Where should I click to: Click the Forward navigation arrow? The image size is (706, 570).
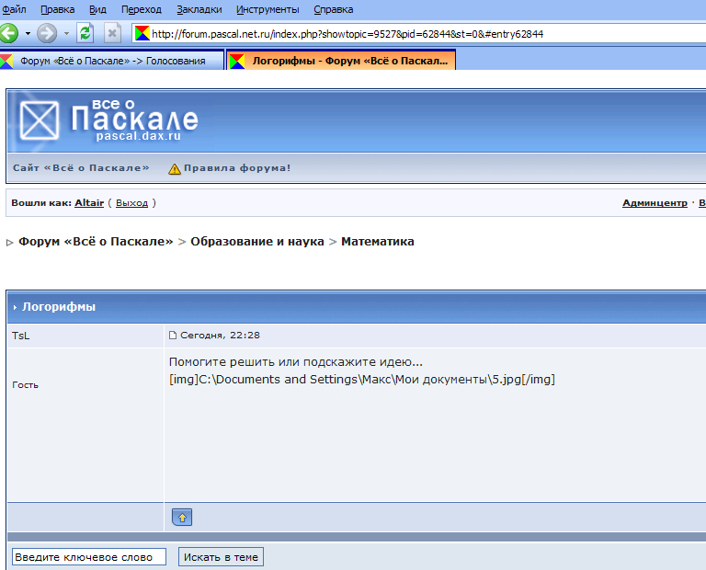click(47, 33)
